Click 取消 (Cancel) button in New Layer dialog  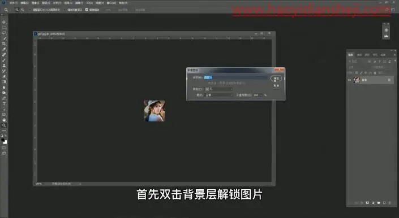pos(276,86)
